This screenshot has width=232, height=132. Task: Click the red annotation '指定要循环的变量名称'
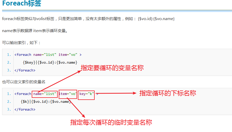point(112,68)
